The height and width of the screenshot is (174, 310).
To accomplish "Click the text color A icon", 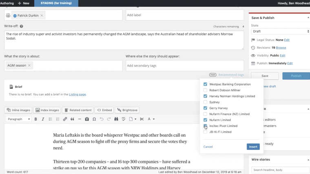I will coord(149,119).
